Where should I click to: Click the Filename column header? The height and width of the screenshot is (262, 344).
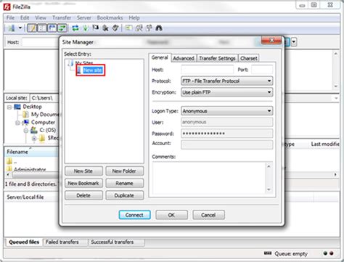31,152
